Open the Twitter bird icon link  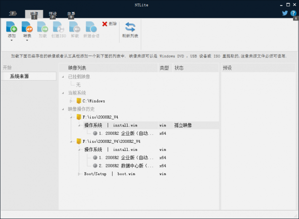[x=285, y=13]
